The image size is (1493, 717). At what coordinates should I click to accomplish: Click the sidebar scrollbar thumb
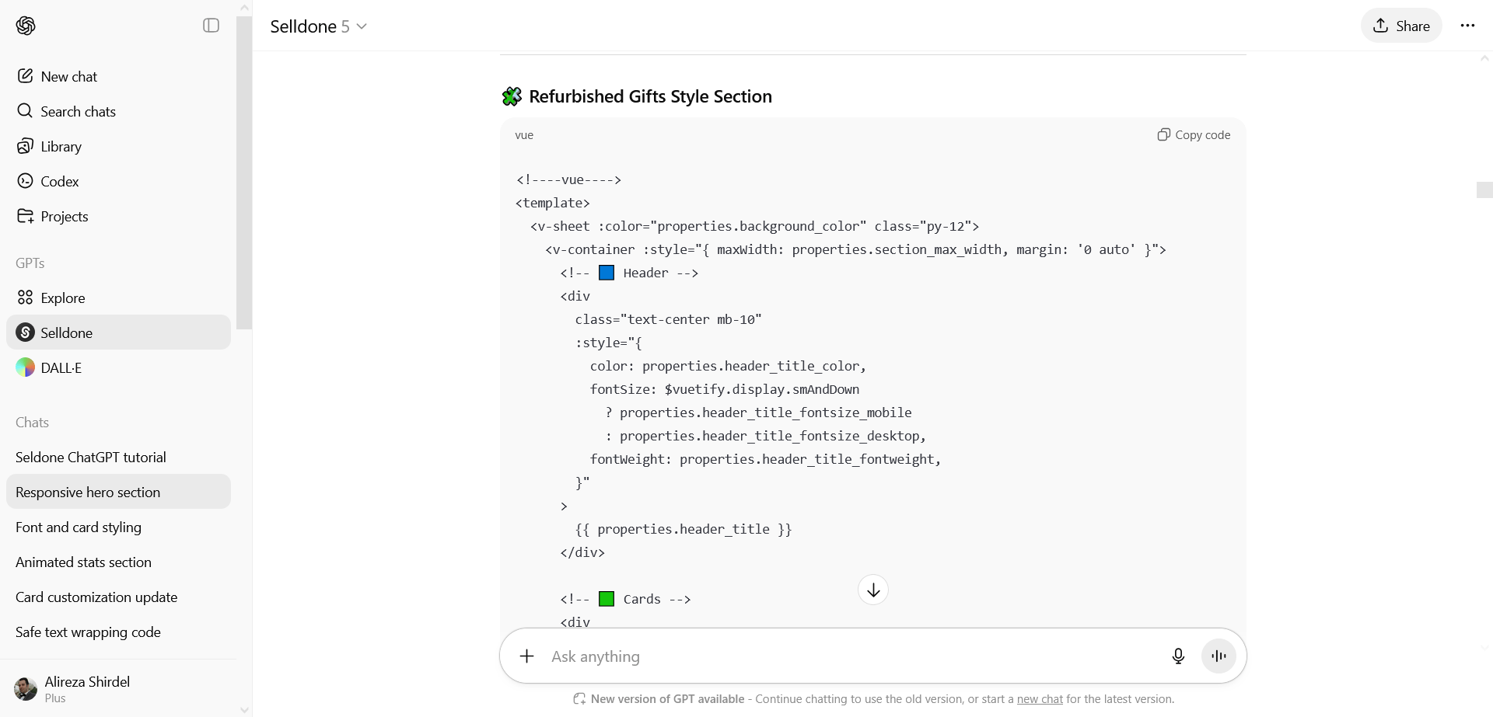244,172
